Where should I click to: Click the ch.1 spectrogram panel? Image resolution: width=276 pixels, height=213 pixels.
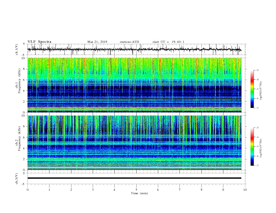(134, 85)
